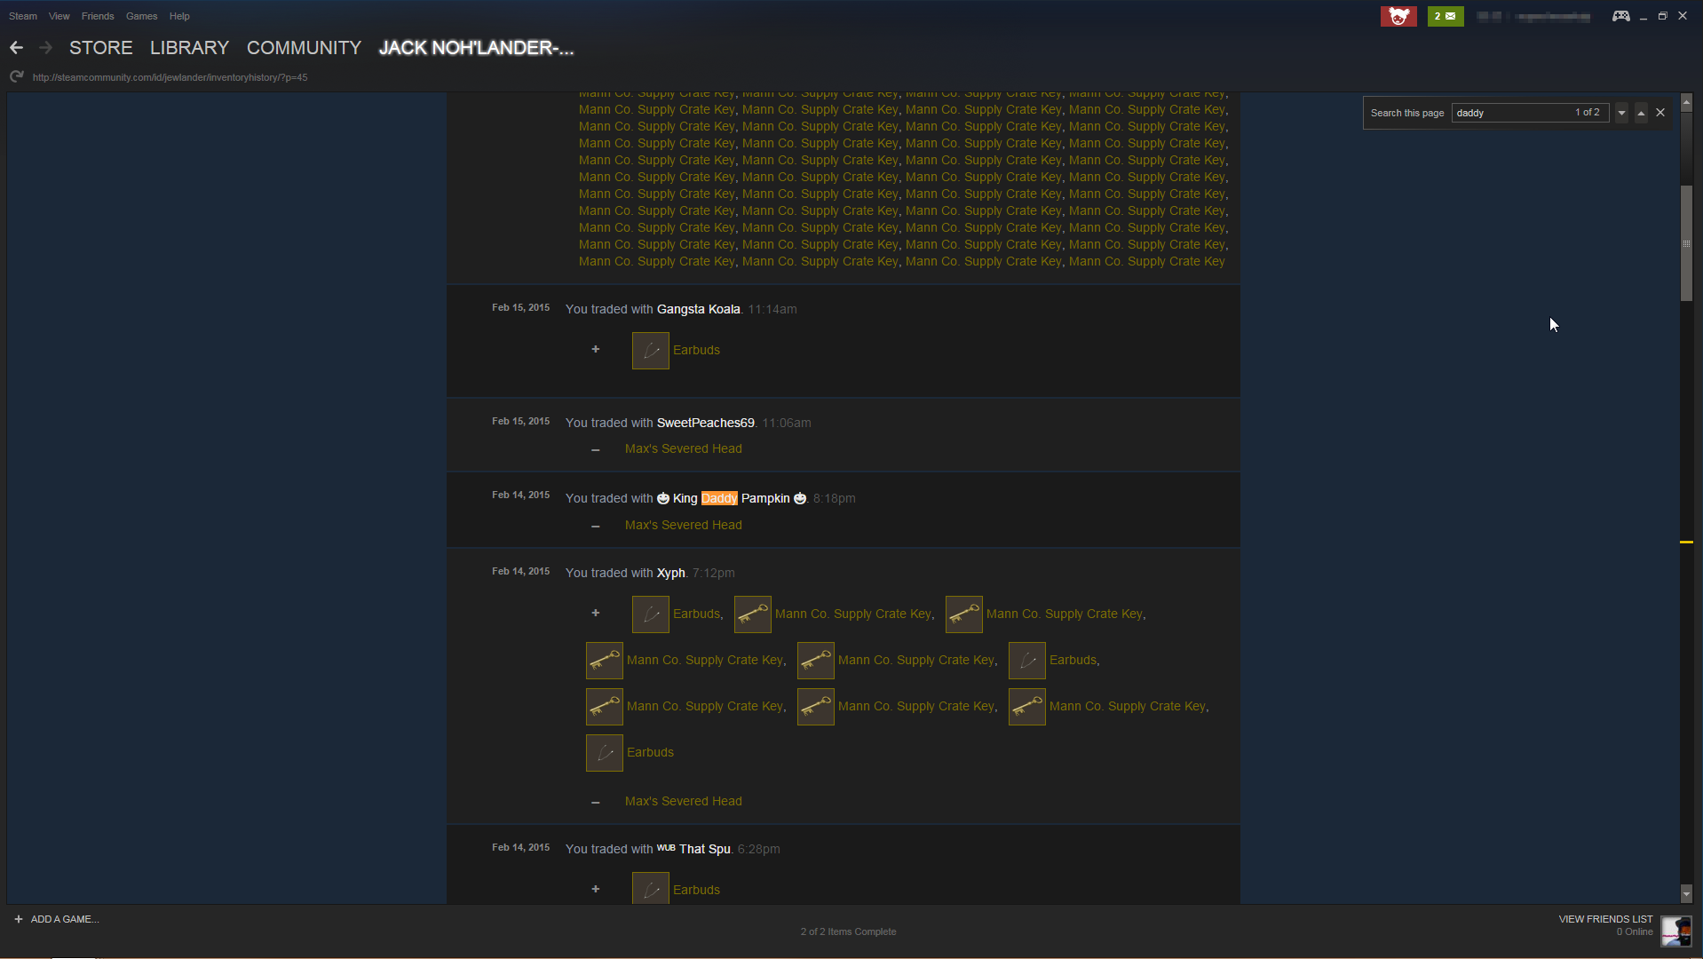Click the page reload icon

16,77
